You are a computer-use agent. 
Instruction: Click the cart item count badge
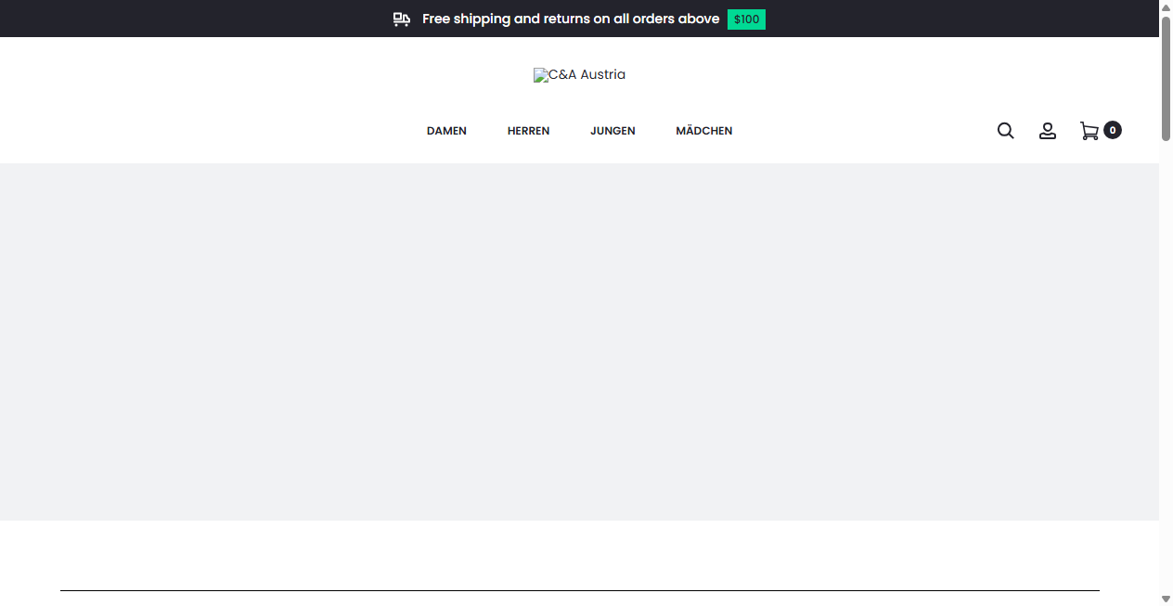tap(1112, 130)
